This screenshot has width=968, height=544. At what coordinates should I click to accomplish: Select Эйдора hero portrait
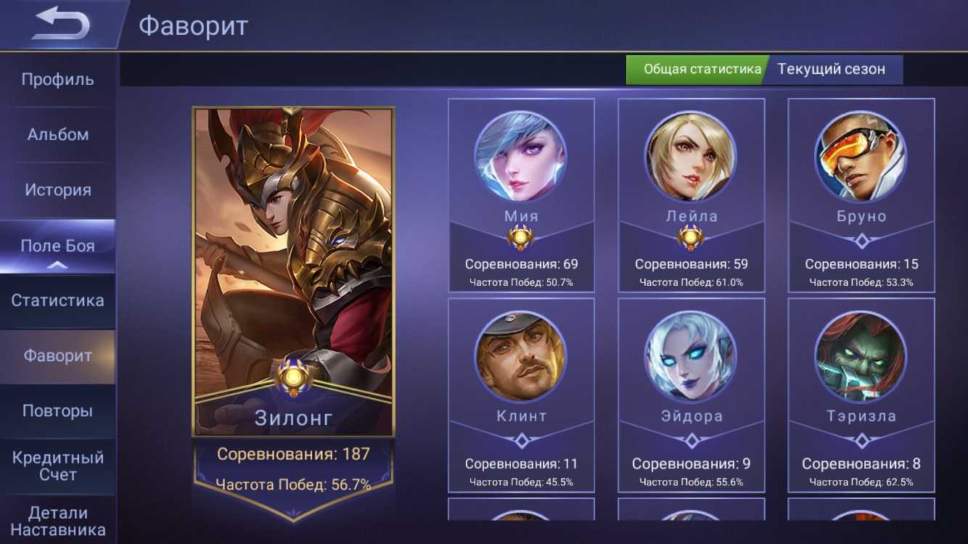tap(691, 357)
